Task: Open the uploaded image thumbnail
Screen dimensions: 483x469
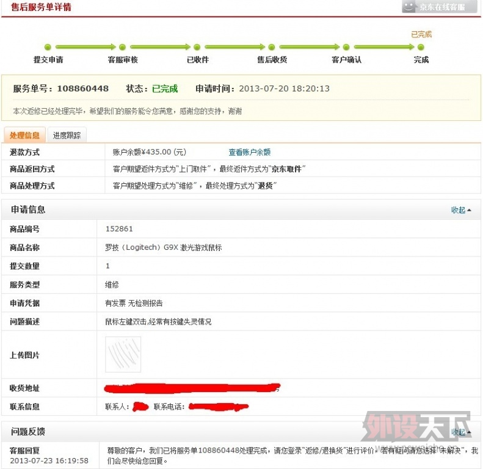Action: 123,354
